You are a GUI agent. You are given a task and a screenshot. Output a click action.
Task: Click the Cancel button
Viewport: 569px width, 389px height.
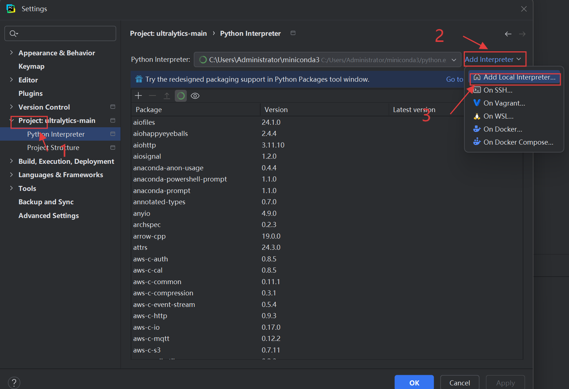tap(460, 382)
